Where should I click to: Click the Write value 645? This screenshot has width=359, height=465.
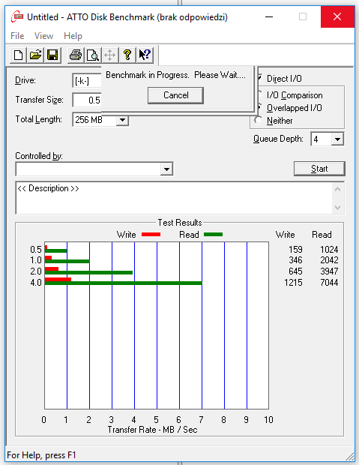tap(295, 271)
